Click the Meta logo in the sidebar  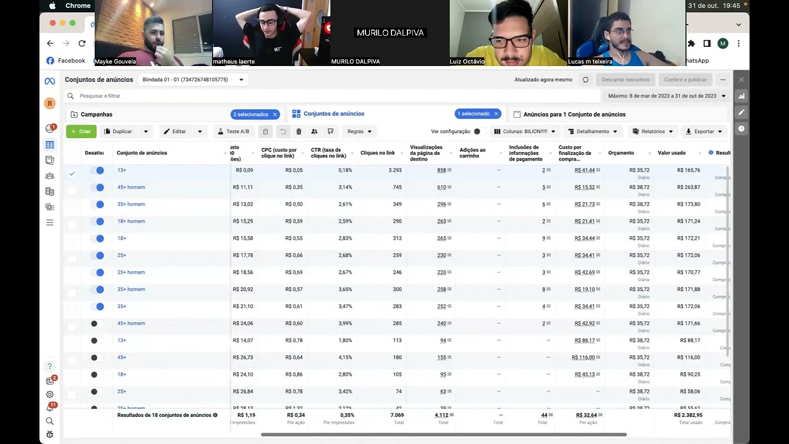pyautogui.click(x=50, y=81)
